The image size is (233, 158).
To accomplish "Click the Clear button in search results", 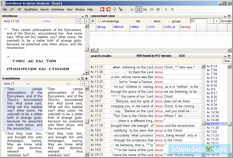I will (227, 61).
